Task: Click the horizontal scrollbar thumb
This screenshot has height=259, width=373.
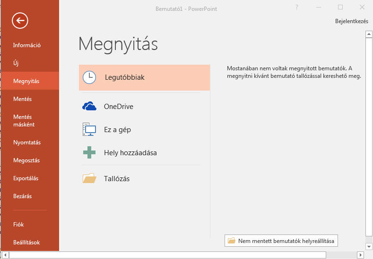Action: tap(167, 255)
